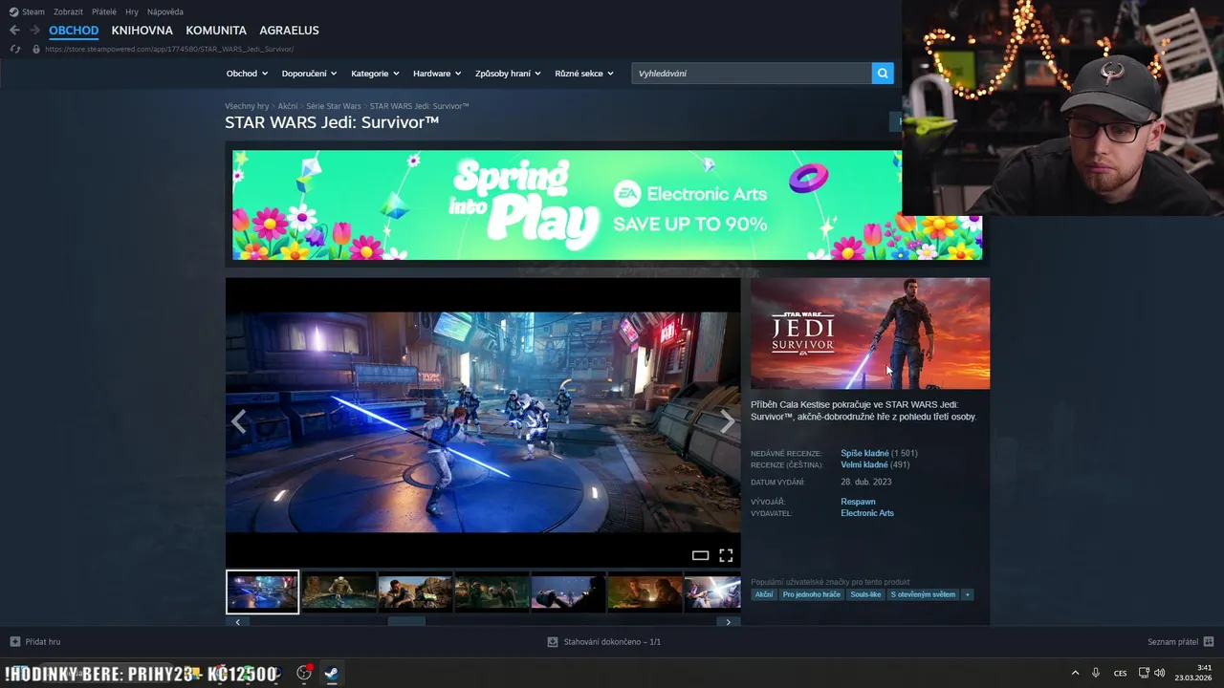Image resolution: width=1224 pixels, height=688 pixels.
Task: Show next screenshot in media viewer
Action: [x=727, y=421]
